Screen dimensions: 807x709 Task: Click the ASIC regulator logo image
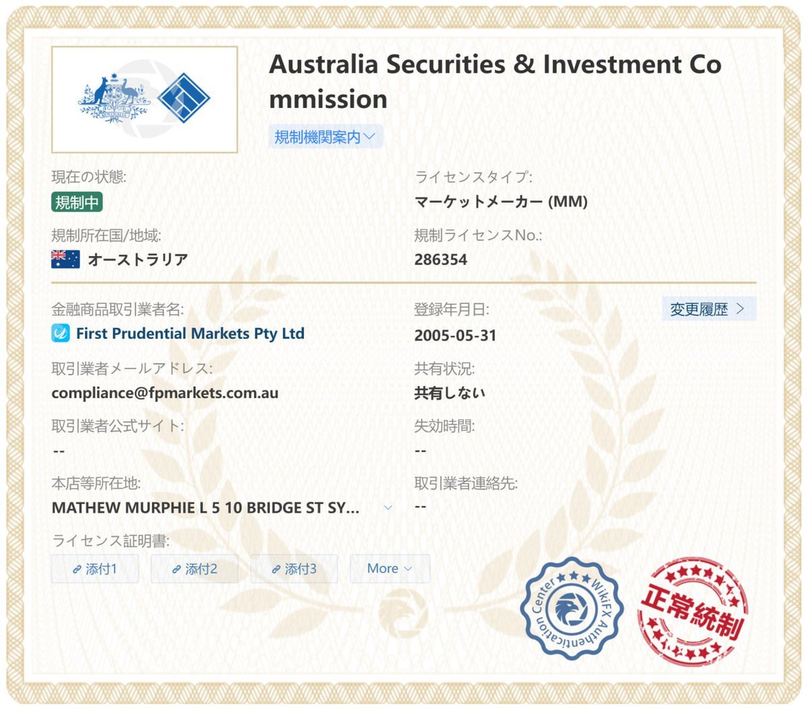coord(145,100)
